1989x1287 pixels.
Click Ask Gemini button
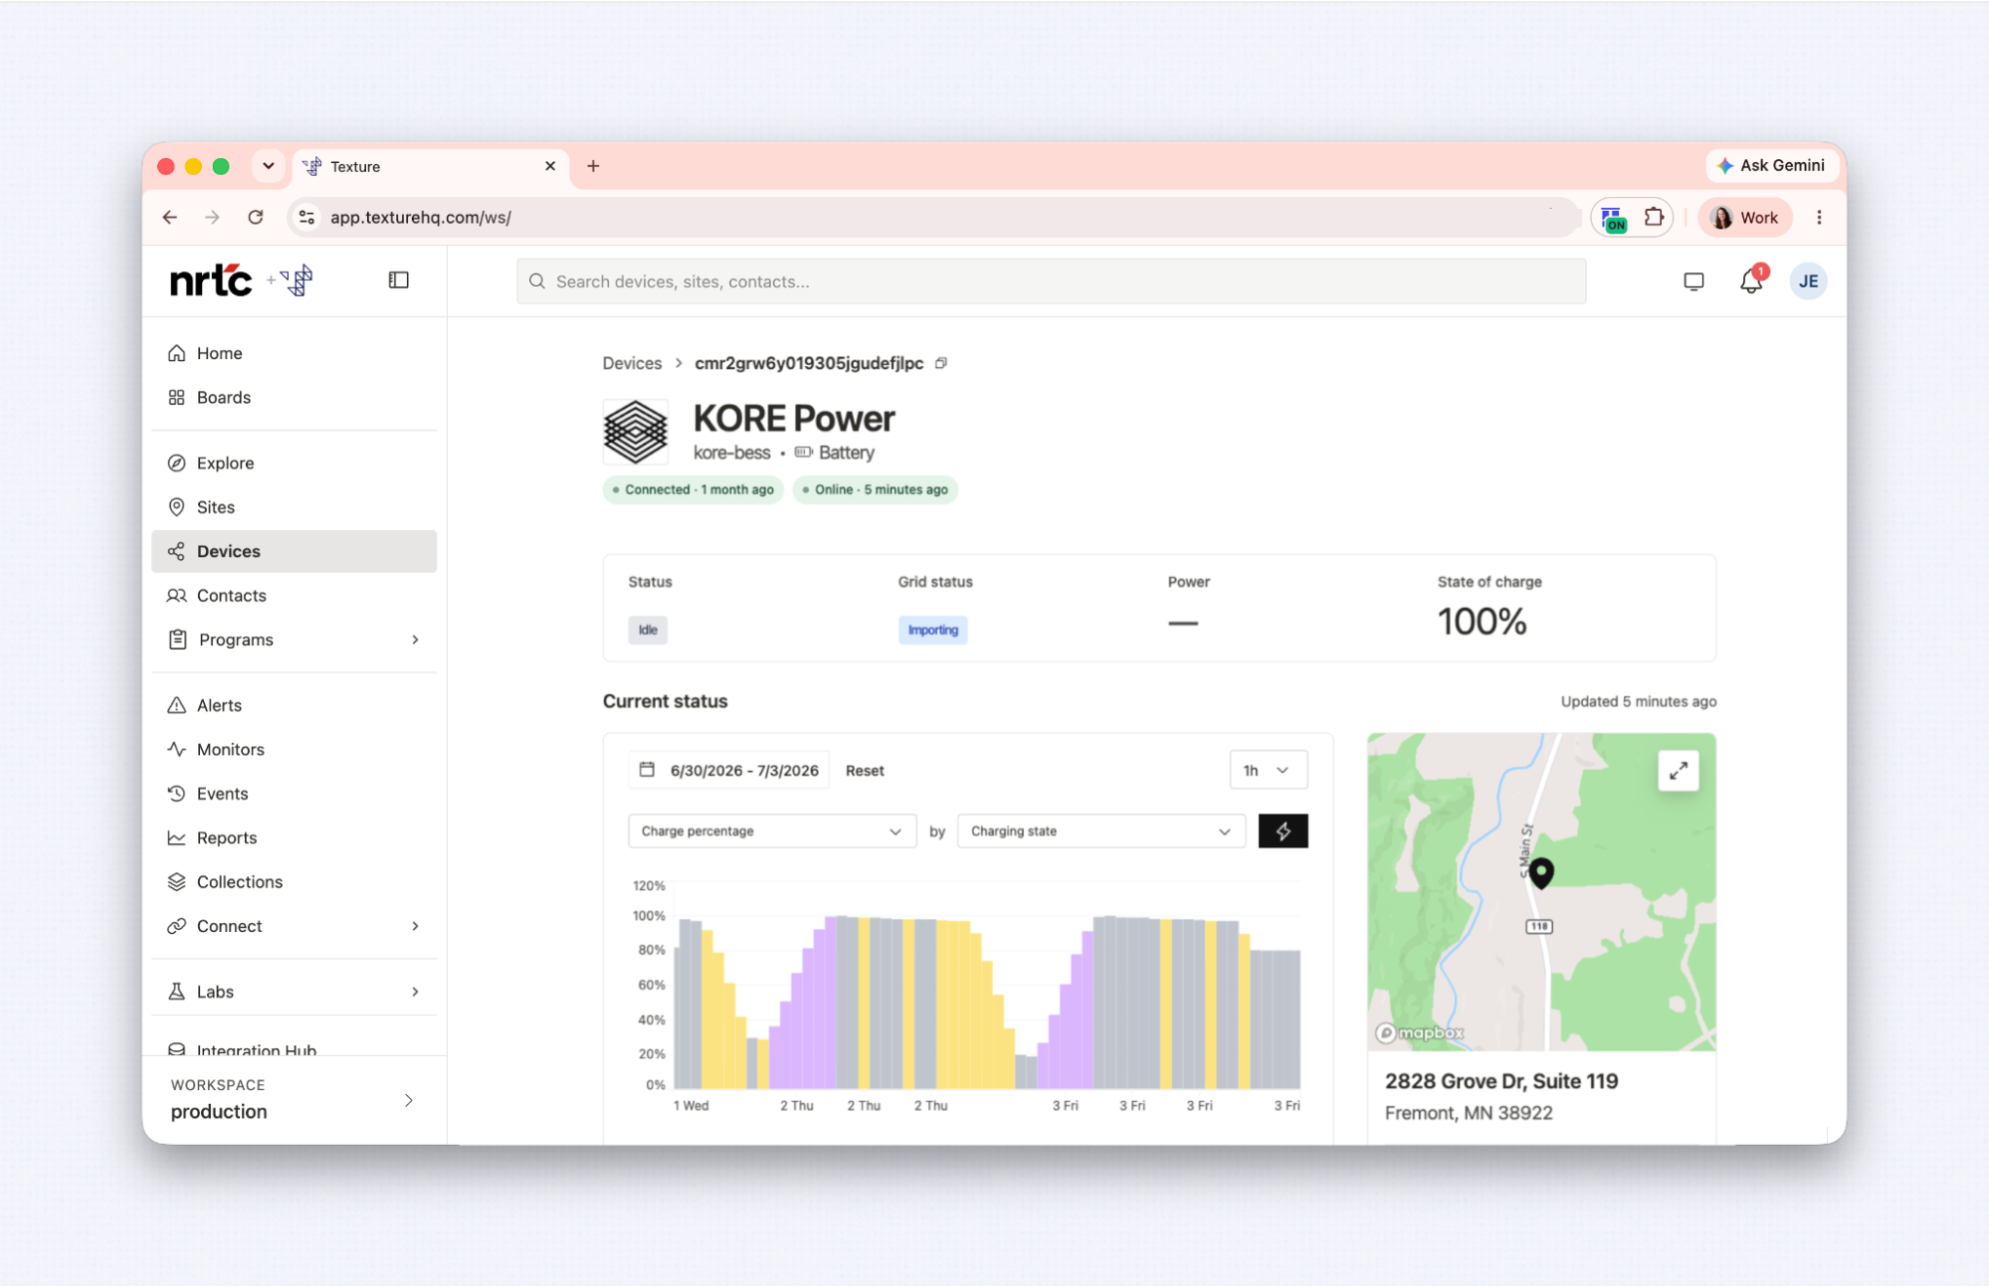1771,165
